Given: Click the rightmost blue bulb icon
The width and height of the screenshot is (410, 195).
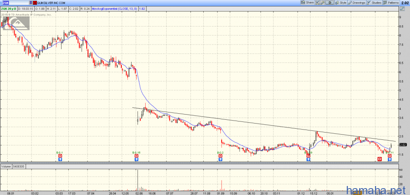Looking at the screenshot, I should click(x=389, y=159).
